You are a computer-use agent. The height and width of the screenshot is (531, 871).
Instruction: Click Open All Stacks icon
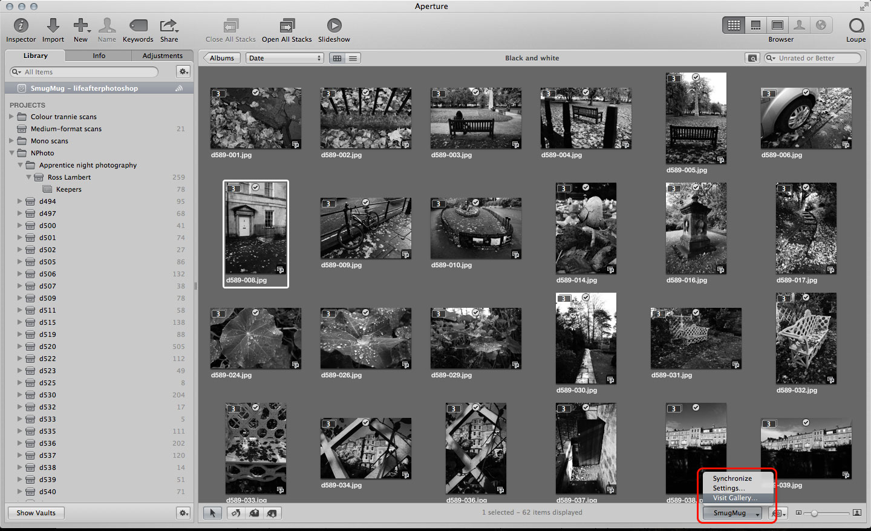[287, 25]
